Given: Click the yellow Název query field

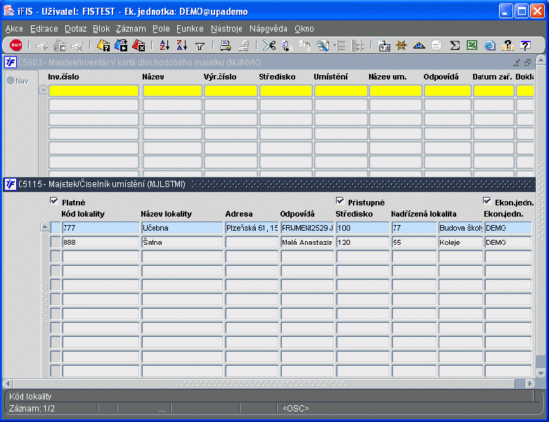Looking at the screenshot, I should [173, 91].
